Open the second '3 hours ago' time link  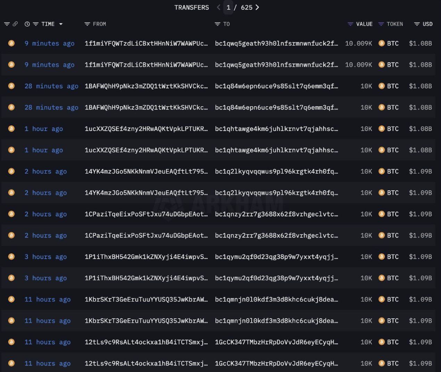pos(45,278)
